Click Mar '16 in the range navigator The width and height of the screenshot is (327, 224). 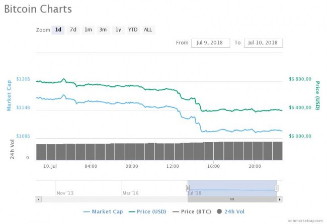click(x=130, y=192)
